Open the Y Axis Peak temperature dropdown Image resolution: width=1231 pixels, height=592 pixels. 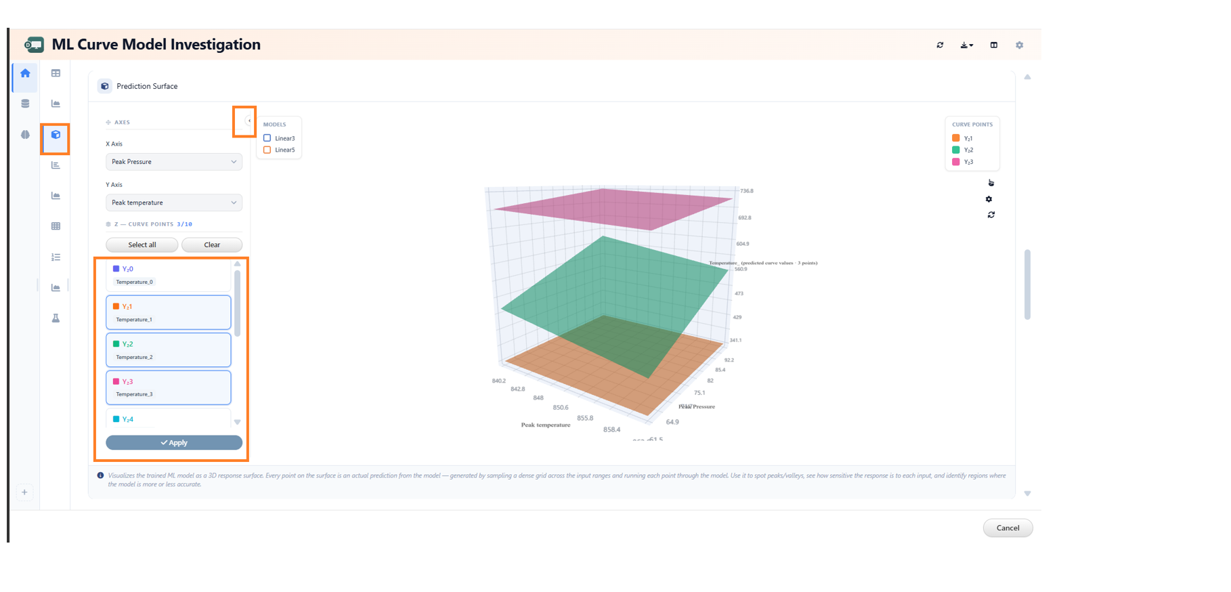(174, 203)
